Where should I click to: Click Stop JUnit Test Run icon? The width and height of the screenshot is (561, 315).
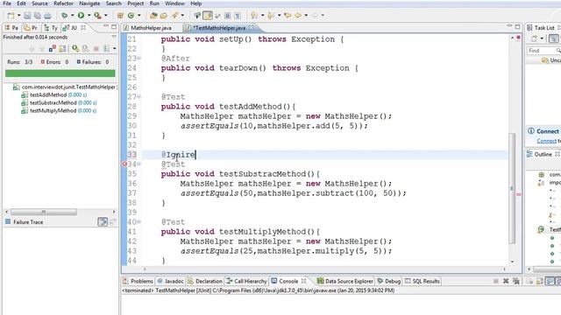coord(96,49)
